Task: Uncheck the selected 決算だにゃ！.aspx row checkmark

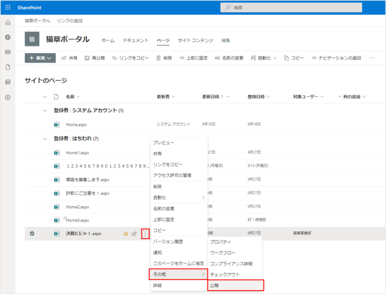Action: point(32,234)
